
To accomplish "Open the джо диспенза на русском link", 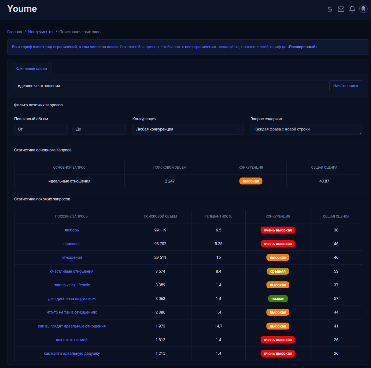I will 72,299.
